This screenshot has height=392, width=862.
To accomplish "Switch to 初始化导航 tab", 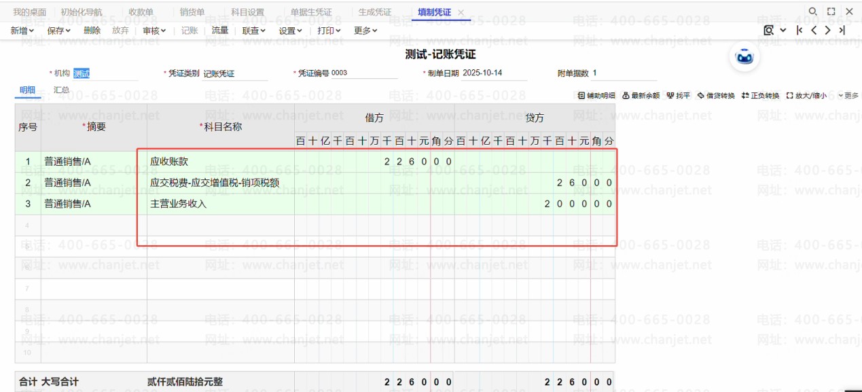I will [x=82, y=12].
